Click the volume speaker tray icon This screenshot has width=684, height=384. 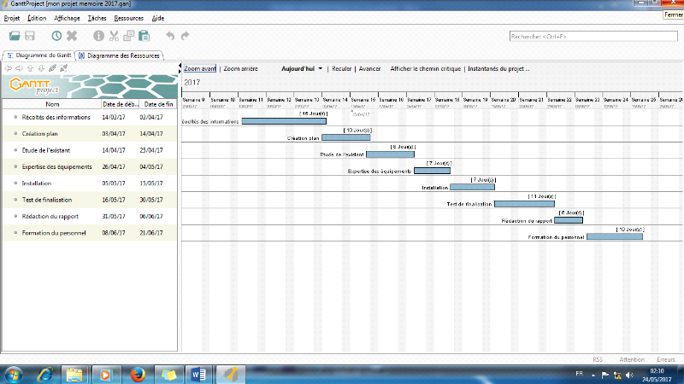coord(629,375)
